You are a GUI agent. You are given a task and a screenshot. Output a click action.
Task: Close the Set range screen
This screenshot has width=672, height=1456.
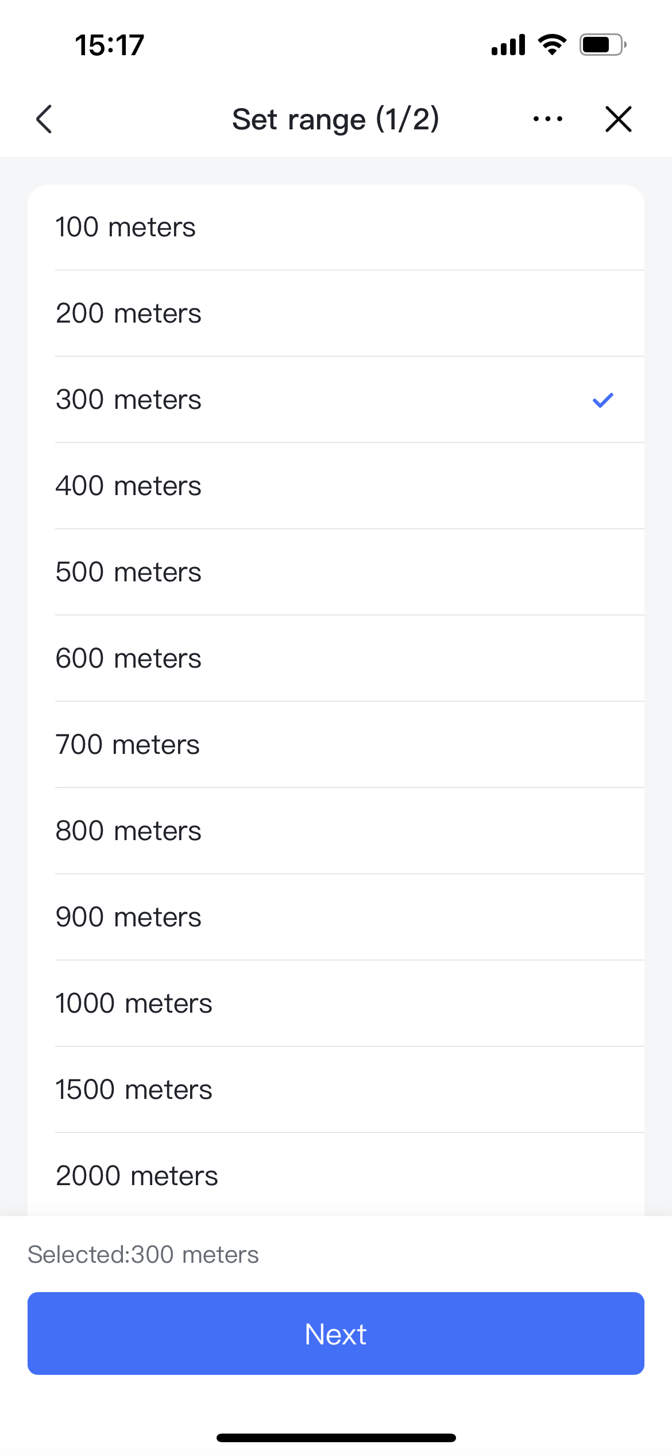[x=618, y=119]
